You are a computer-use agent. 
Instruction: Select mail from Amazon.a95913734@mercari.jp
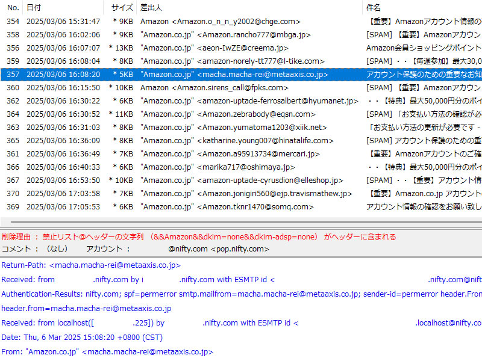[241, 153]
